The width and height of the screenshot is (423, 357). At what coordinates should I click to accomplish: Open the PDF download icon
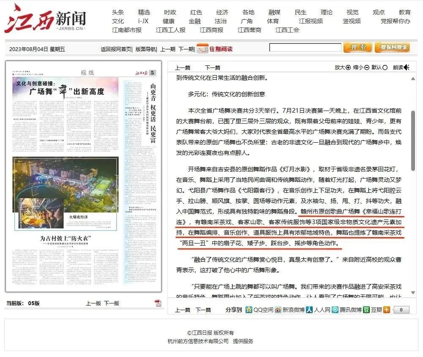tap(158, 303)
